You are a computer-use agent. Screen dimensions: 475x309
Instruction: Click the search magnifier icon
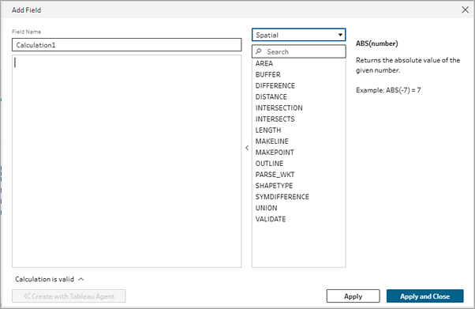258,51
